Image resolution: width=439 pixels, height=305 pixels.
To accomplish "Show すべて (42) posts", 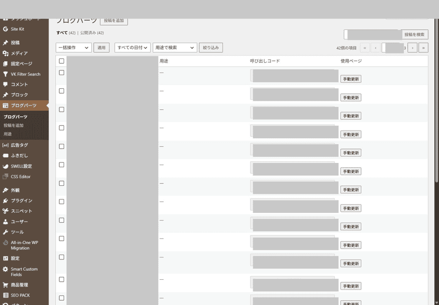I will (x=66, y=33).
